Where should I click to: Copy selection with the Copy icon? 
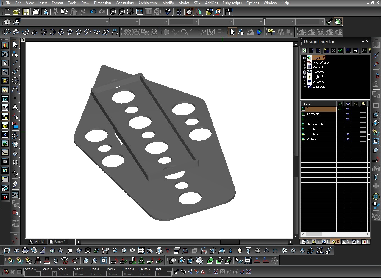[x=65, y=12]
